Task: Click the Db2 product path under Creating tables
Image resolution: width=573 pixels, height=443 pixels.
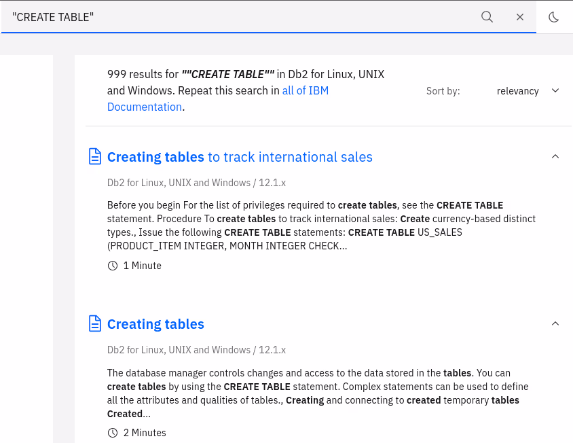Action: (196, 350)
